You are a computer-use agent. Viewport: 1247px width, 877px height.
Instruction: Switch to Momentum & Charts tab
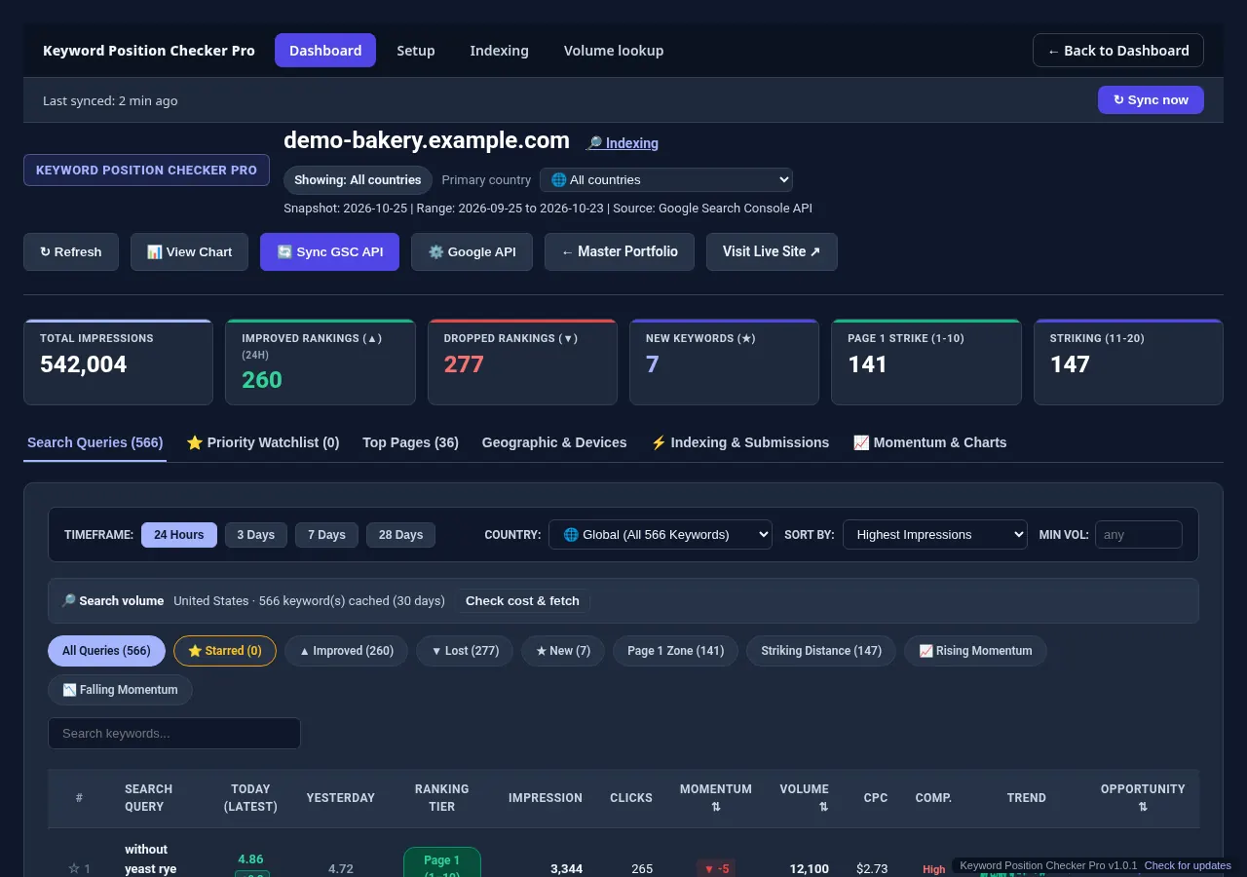pos(929,442)
